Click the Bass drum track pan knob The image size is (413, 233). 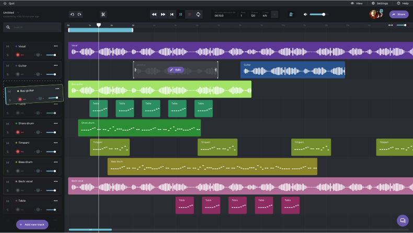(38, 171)
